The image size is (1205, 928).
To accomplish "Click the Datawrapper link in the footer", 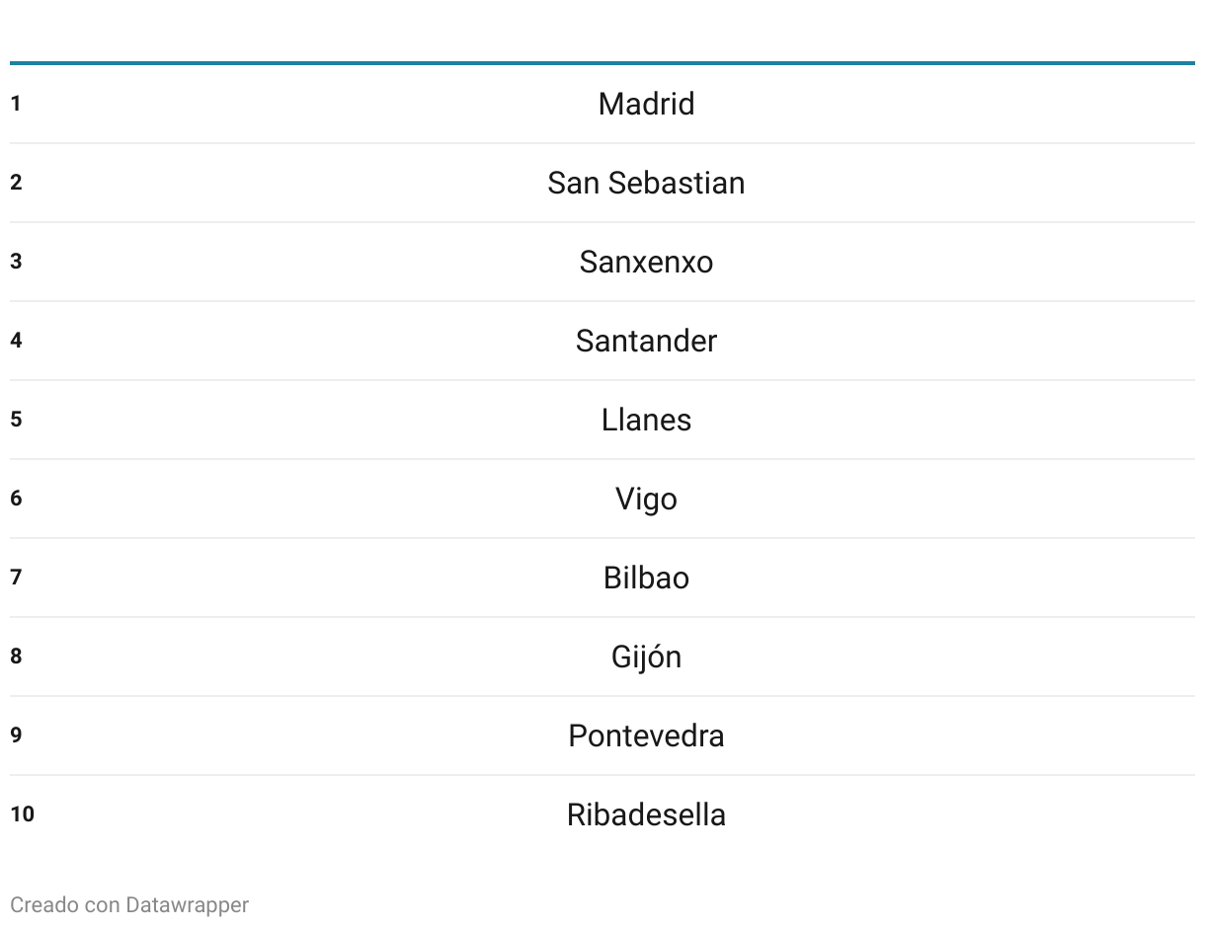I will [x=187, y=904].
